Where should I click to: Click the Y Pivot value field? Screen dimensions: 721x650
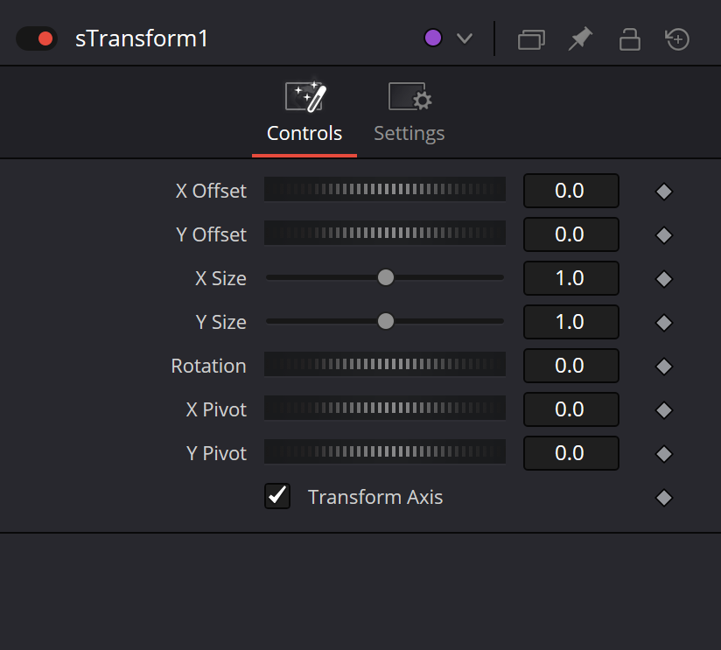tap(571, 453)
